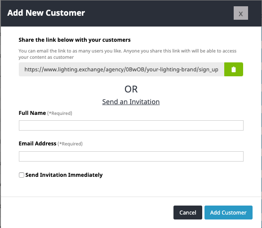Cancel adding the new customer
This screenshot has width=262, height=228.
point(188,212)
